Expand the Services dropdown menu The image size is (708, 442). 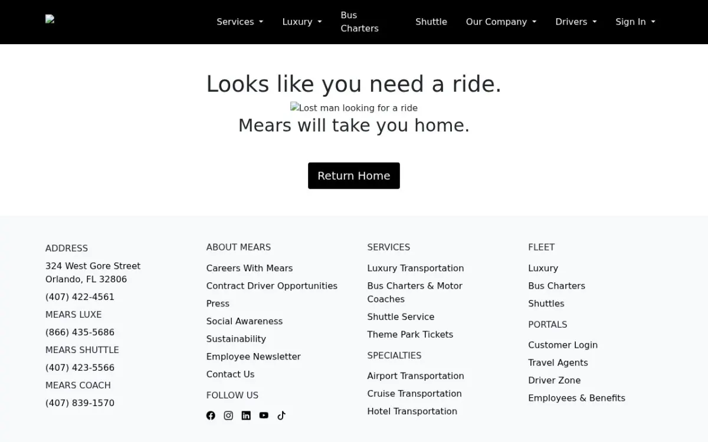240,22
